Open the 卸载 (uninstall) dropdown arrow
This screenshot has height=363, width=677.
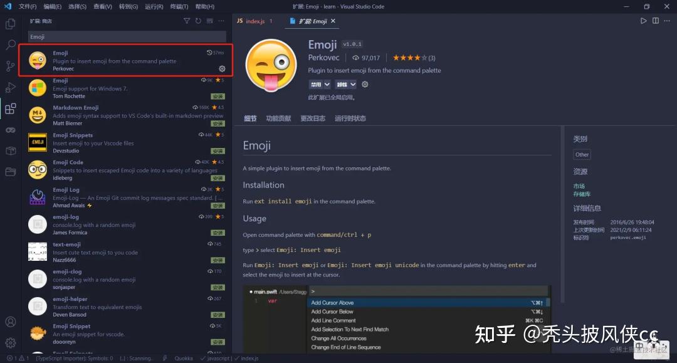coord(353,84)
